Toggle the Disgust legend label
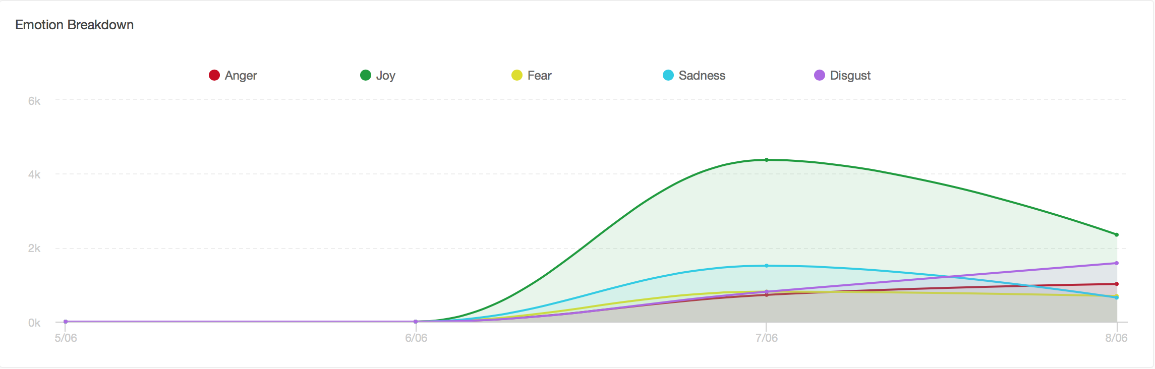Screen dimensions: 1155x369 pos(850,76)
